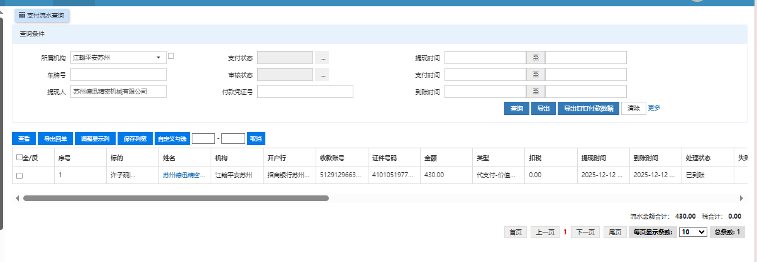Open the 审核状态 selector ellipsis button

click(322, 75)
